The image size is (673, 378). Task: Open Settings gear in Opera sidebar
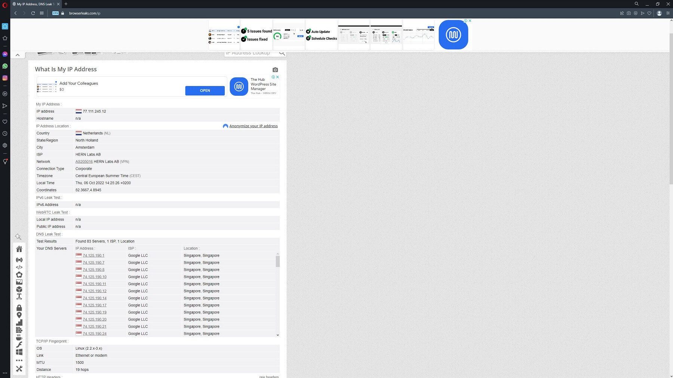[5, 145]
